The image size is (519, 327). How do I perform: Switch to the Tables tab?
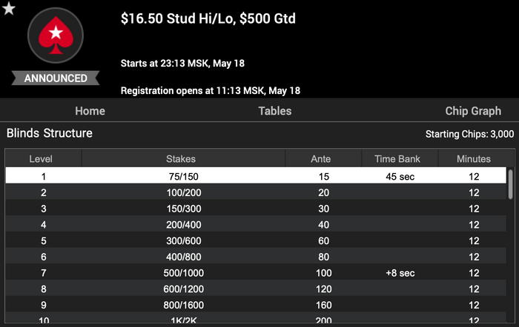tap(275, 111)
